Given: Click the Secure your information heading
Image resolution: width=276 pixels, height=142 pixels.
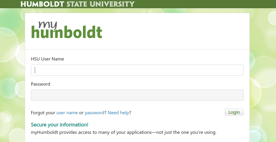Looking at the screenshot, I should (60, 125).
